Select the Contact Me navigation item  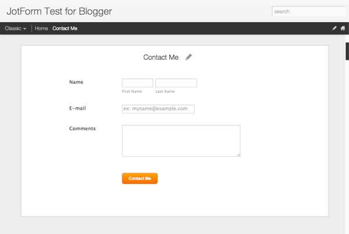tap(65, 28)
